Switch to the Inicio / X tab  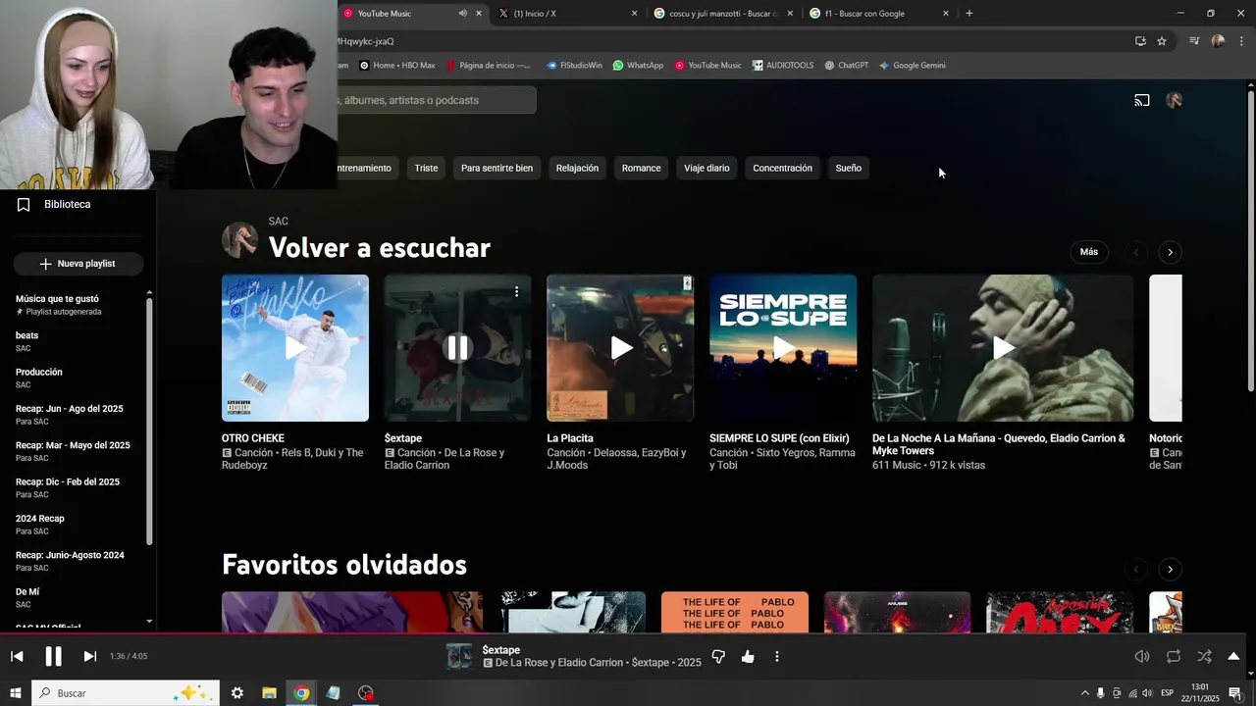pos(567,14)
